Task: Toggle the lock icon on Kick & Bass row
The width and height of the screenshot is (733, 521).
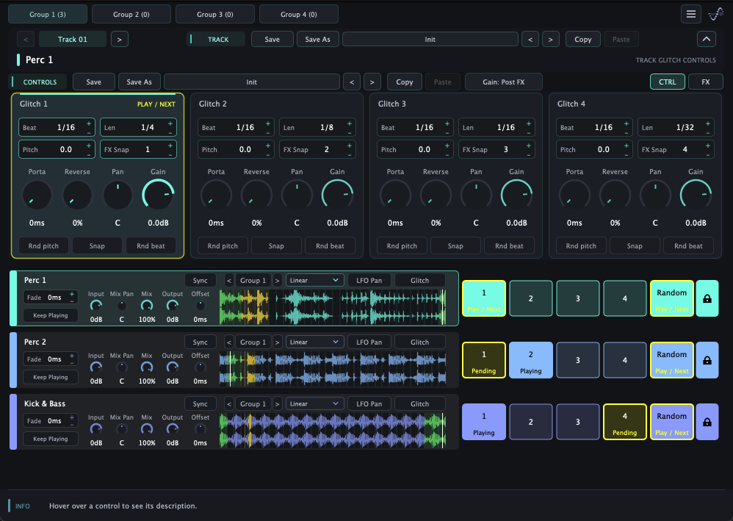Action: point(707,422)
